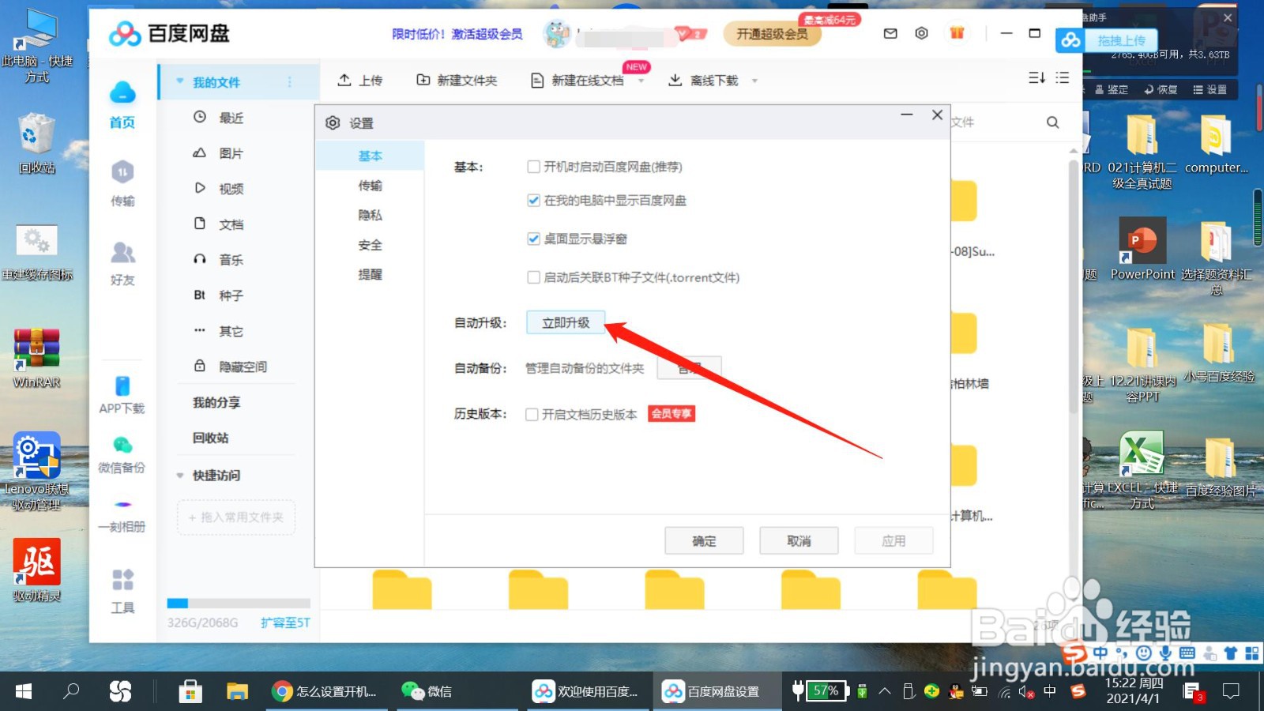The width and height of the screenshot is (1264, 711).
Task: Open the 传输 transfer icon in sidebar
Action: point(122,183)
